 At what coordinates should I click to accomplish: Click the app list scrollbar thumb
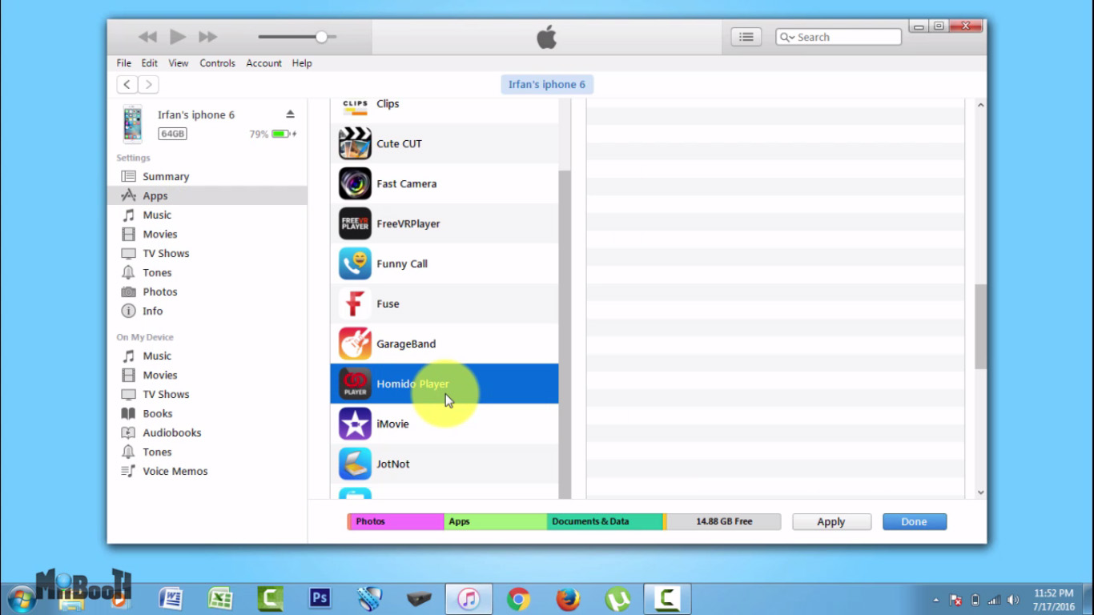click(x=565, y=334)
